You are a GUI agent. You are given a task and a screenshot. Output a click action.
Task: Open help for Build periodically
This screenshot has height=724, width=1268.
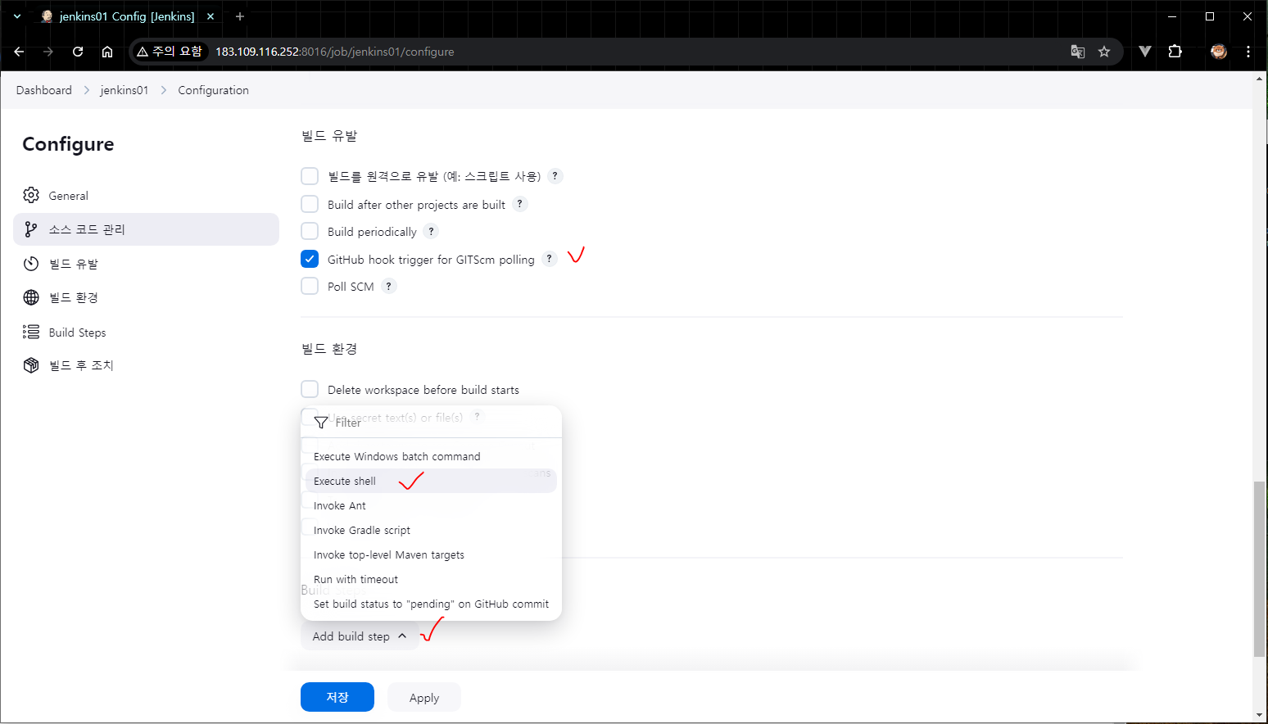[x=431, y=231]
